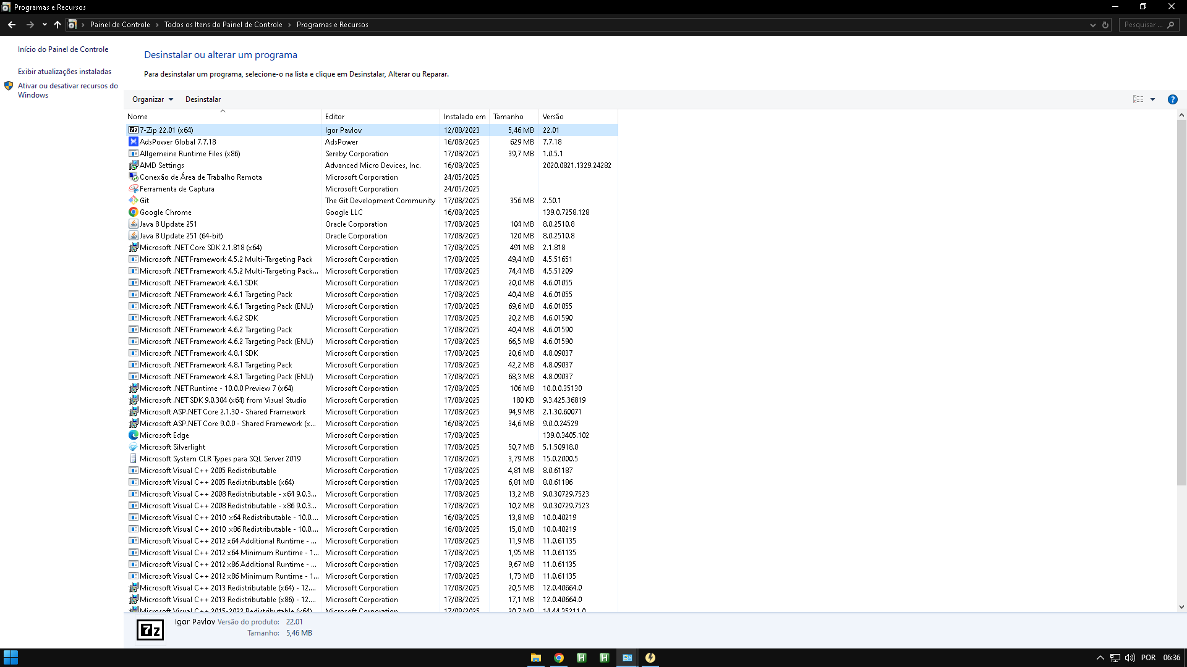Sort by the Editor column header
The image size is (1187, 667).
(x=380, y=116)
